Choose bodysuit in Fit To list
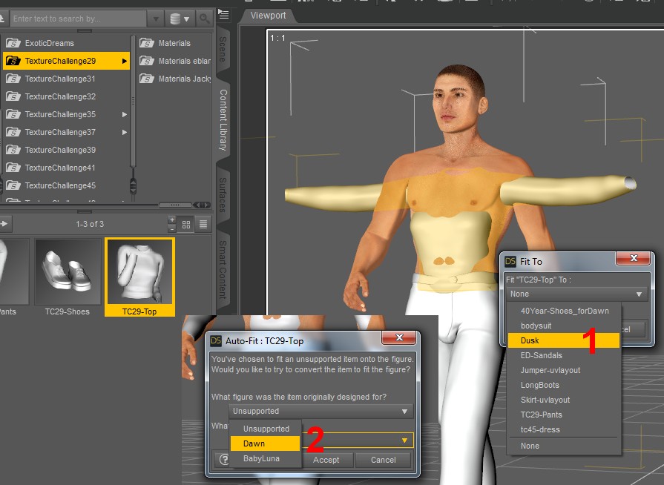The width and height of the screenshot is (664, 485). tap(564, 326)
